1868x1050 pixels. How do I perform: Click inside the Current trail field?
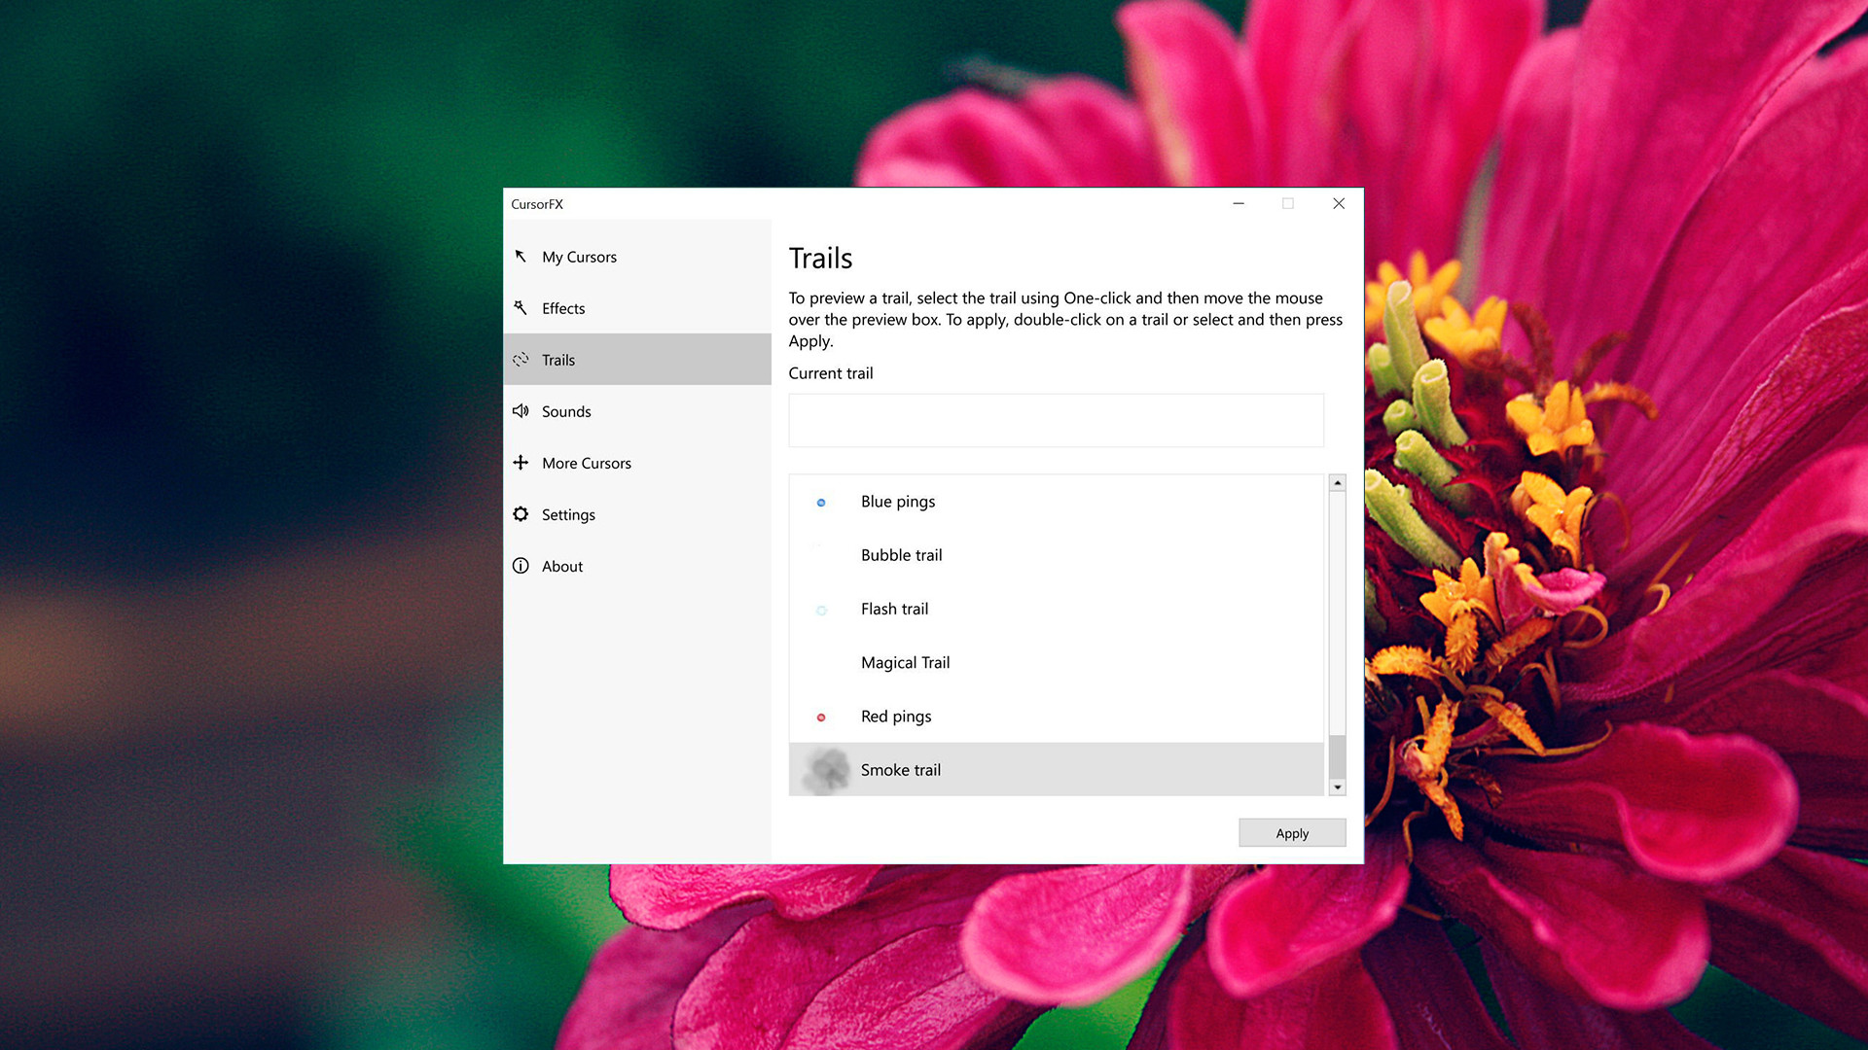[x=1056, y=420]
